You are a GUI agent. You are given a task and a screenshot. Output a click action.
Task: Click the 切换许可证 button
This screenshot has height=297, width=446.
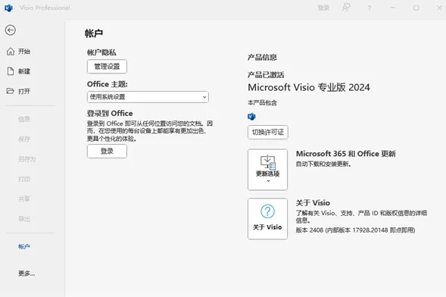267,133
